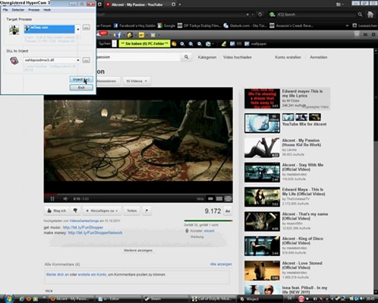Click the thumbs-down dislike icon
Screen dimensions: 378x303
(74, 210)
